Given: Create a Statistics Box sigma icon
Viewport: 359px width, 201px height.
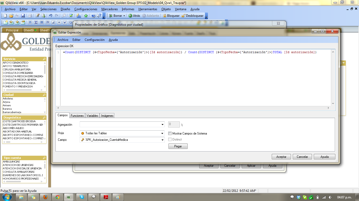Looking at the screenshot, I should tap(36, 23).
